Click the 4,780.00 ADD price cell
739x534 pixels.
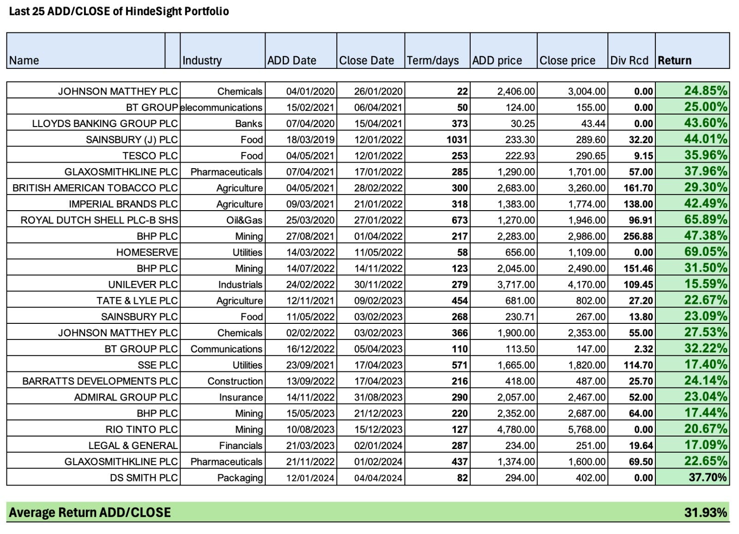click(503, 430)
